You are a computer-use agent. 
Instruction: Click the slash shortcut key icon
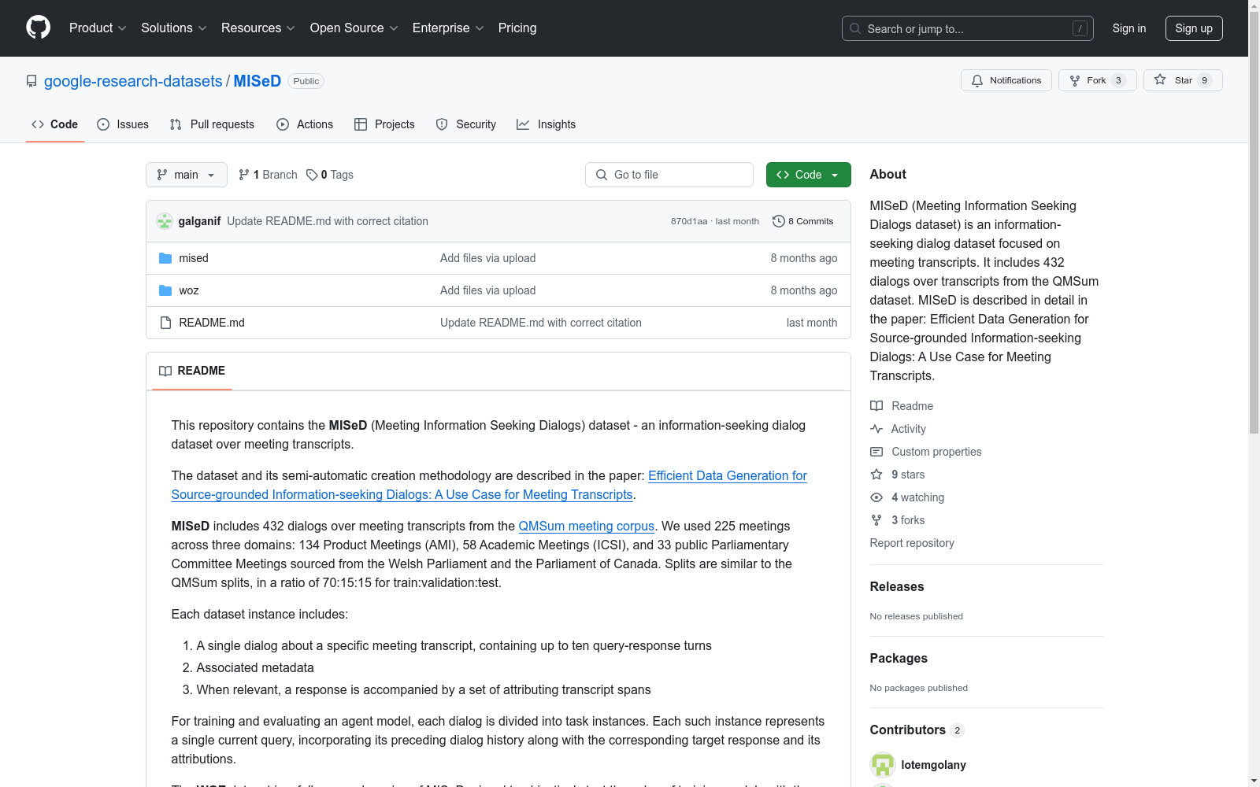[x=1080, y=28]
